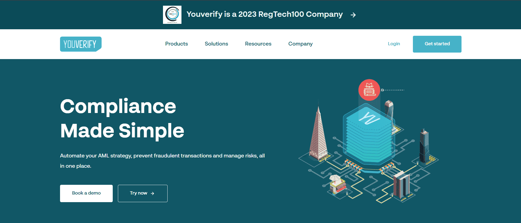
Task: Click the Youverify logo
Action: [81, 44]
